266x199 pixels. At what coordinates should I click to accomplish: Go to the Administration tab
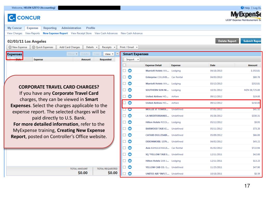71,28
